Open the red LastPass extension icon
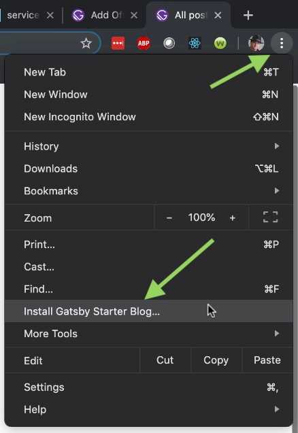The width and height of the screenshot is (298, 433). [118, 44]
